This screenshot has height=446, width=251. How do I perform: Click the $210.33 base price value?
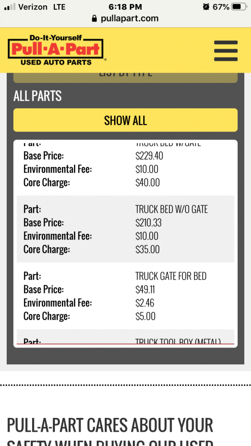pos(148,223)
